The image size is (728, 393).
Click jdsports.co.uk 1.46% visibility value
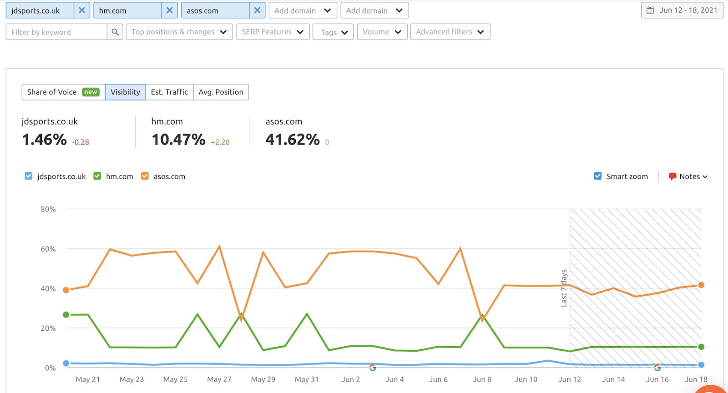coord(45,140)
